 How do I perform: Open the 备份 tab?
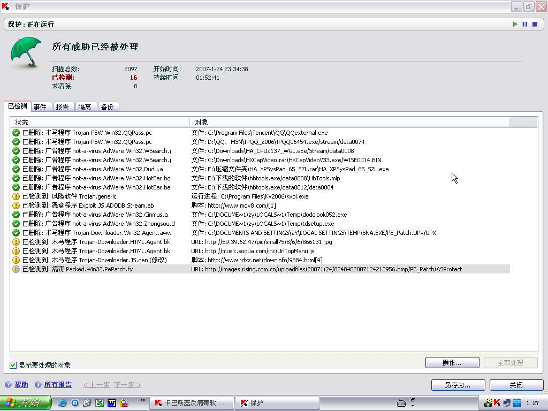[x=108, y=106]
